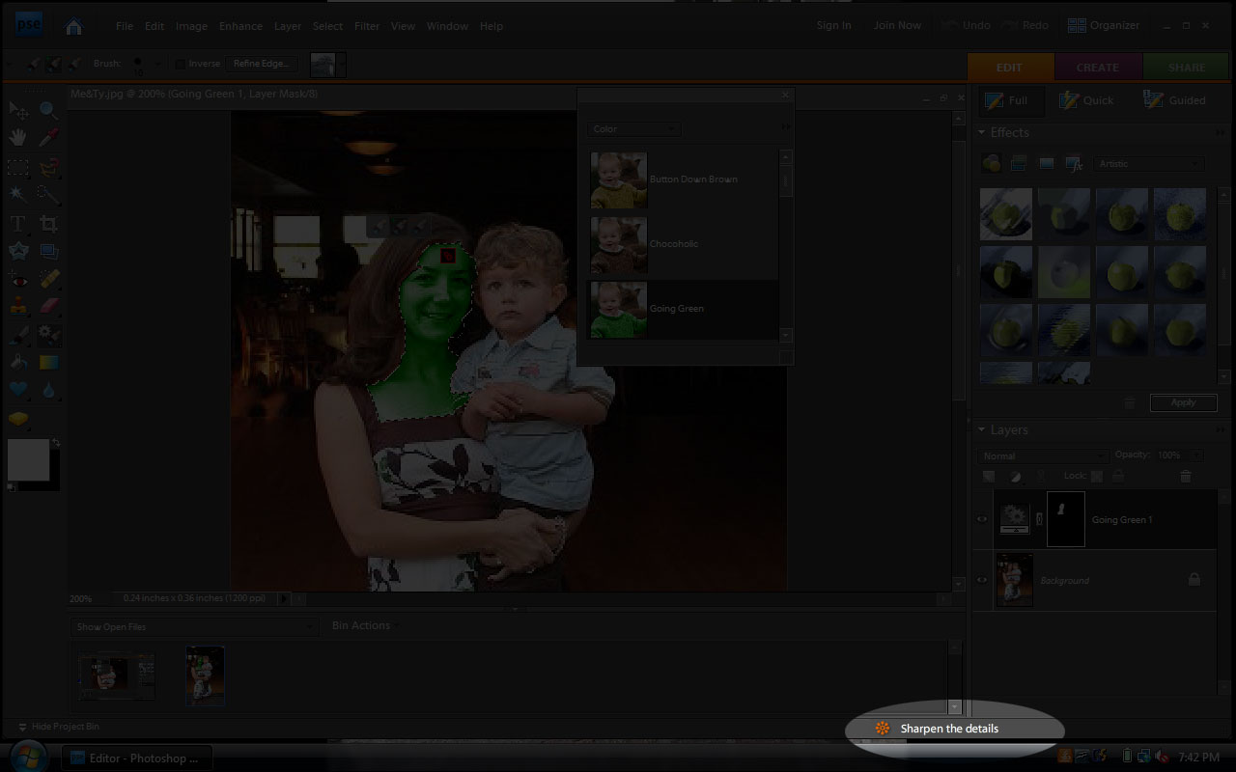Viewport: 1236px width, 772px height.
Task: Select the Gradient tool
Action: 48,363
